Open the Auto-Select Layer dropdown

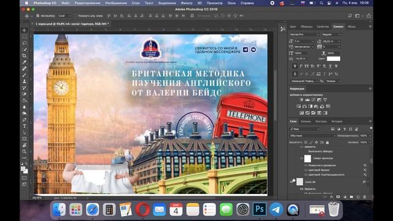[64, 16]
